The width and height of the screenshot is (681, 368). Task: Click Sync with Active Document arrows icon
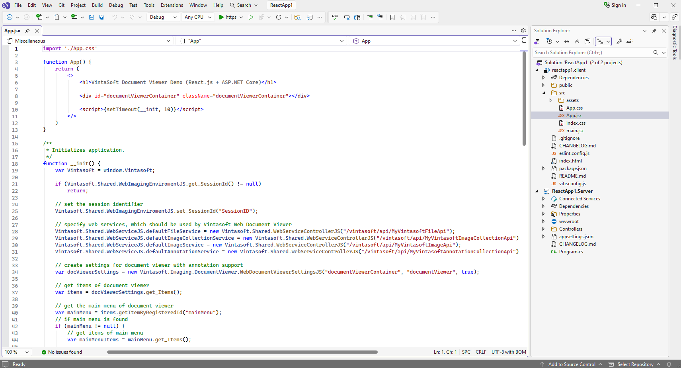[x=567, y=41]
